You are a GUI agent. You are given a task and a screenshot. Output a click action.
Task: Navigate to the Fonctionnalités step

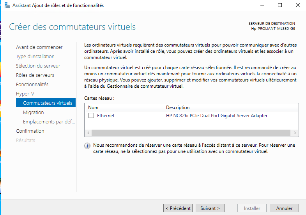(32, 85)
